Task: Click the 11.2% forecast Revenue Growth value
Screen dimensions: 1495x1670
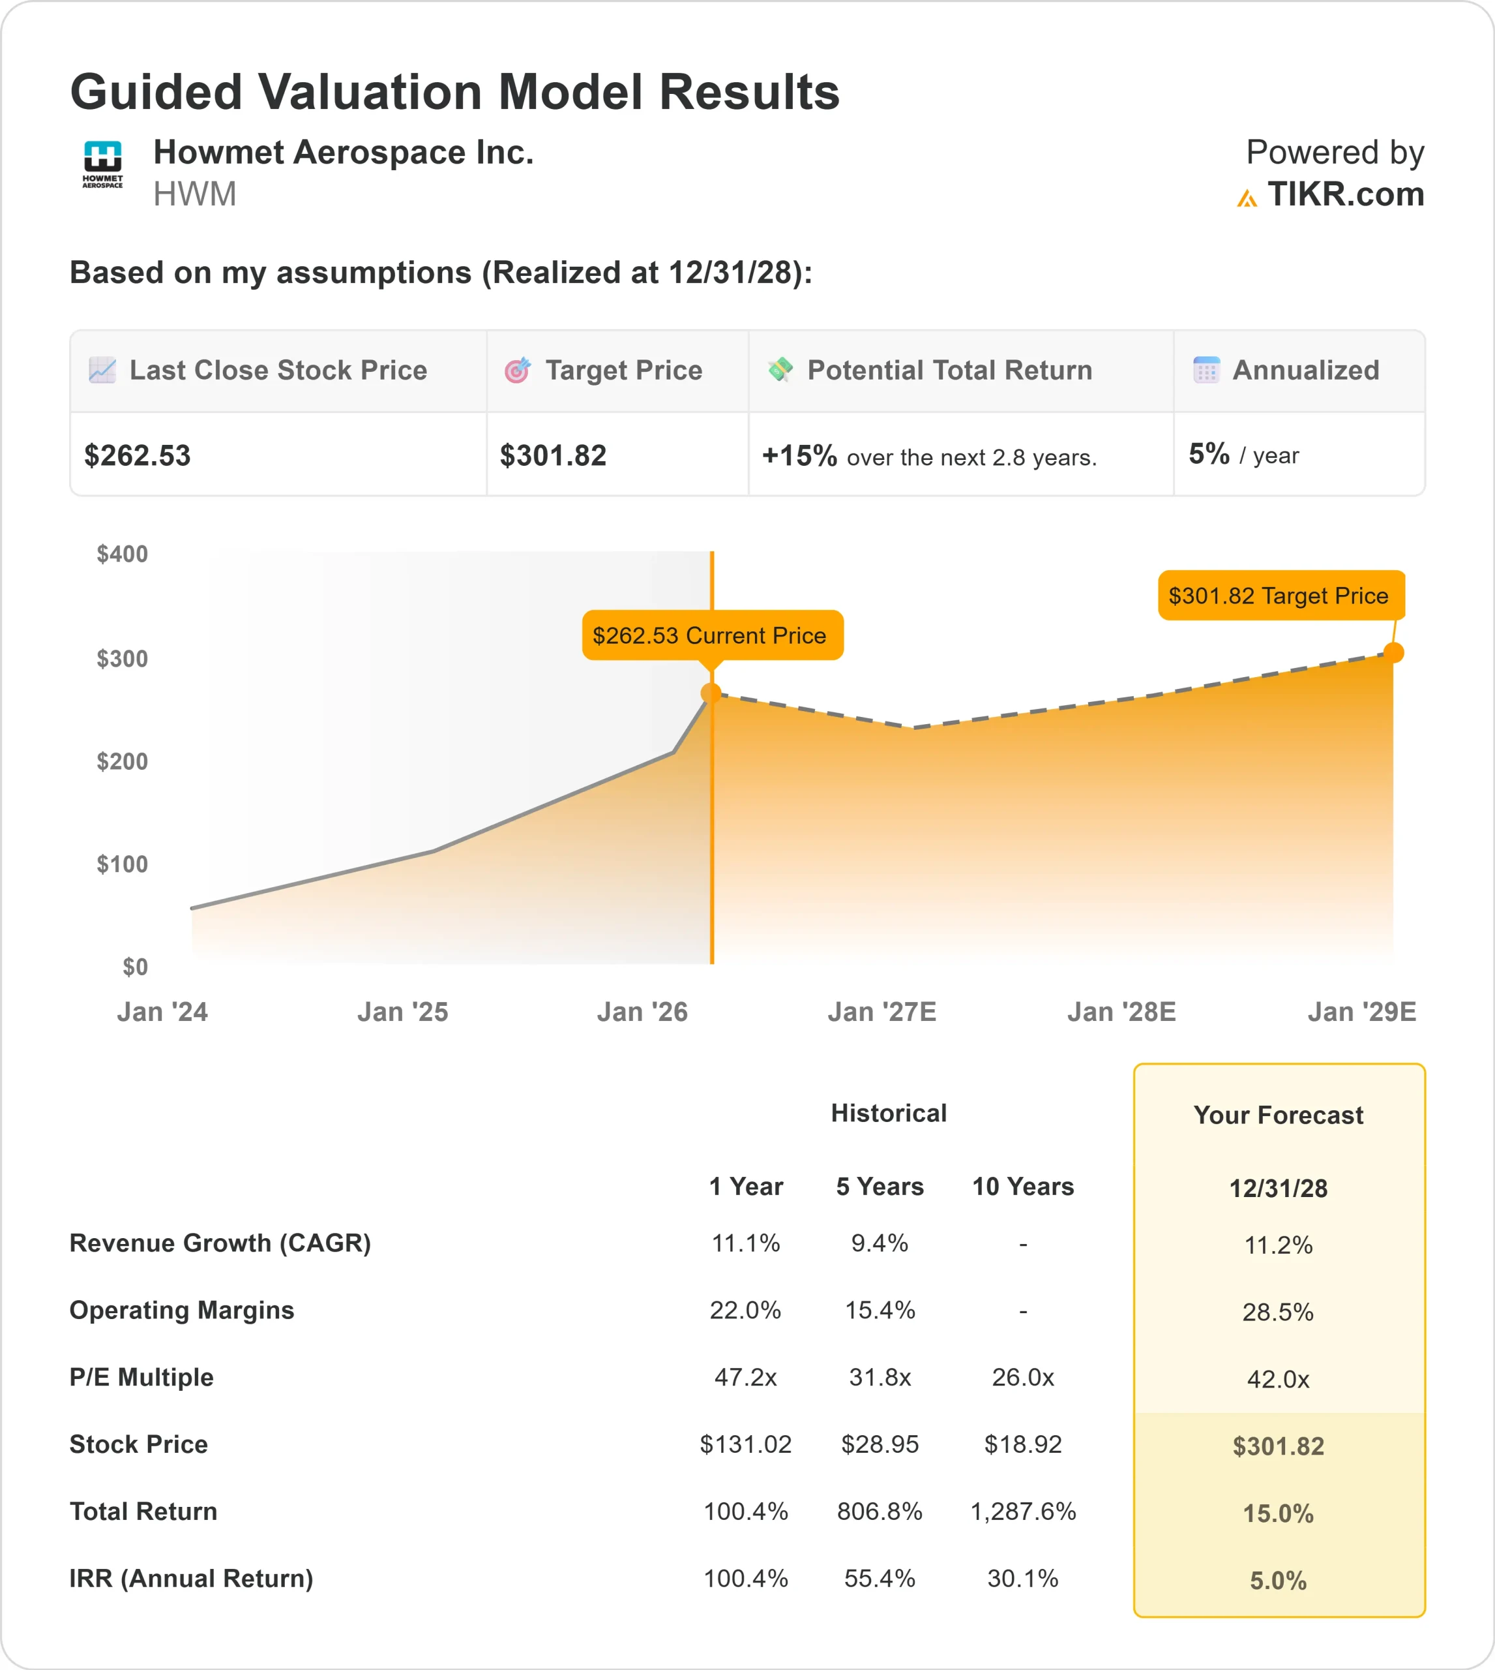Action: click(1278, 1245)
